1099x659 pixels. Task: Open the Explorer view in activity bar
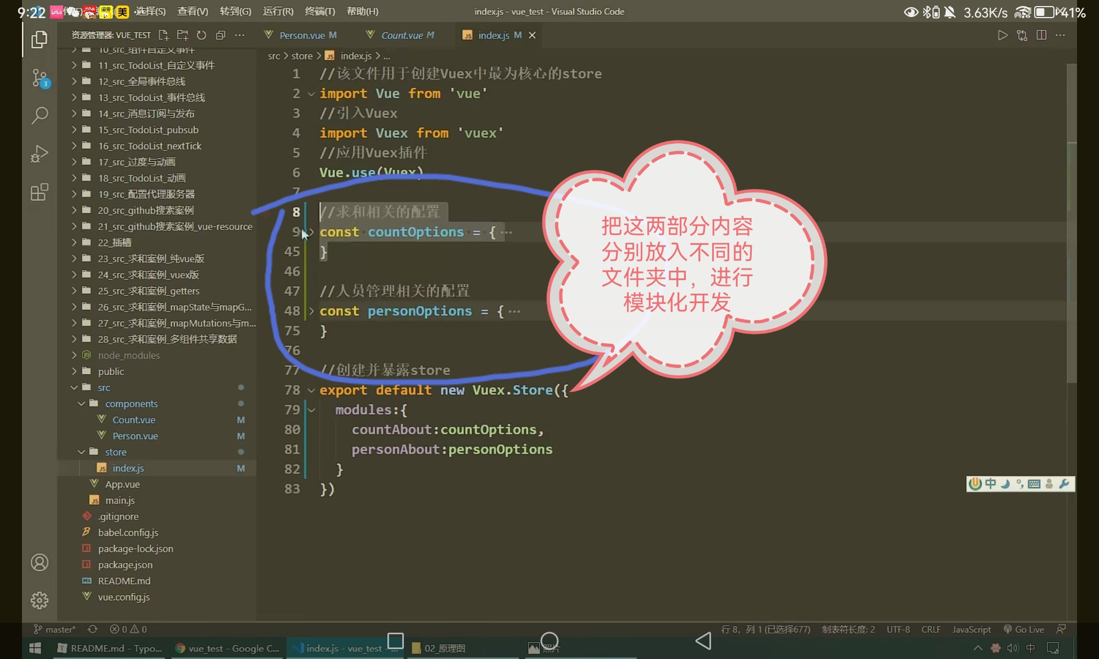pos(39,40)
